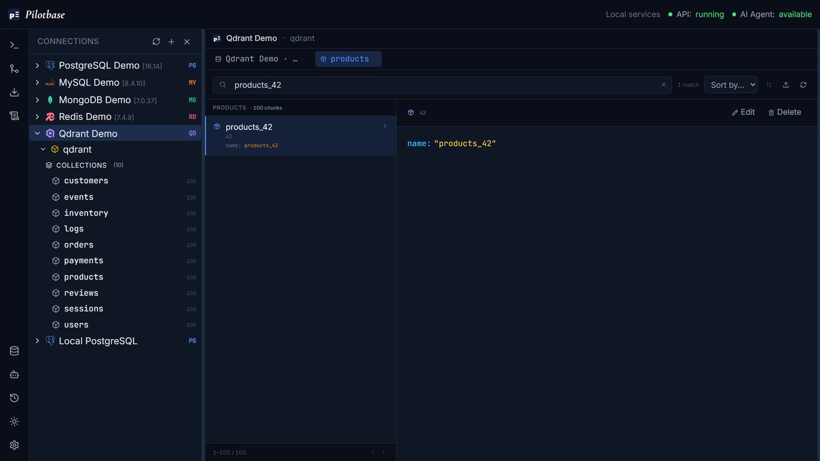
Task: Go to next page of chunks
Action: [383, 452]
